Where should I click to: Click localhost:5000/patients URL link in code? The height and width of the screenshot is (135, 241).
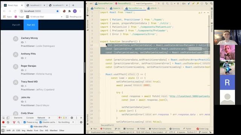[x=189, y=96]
